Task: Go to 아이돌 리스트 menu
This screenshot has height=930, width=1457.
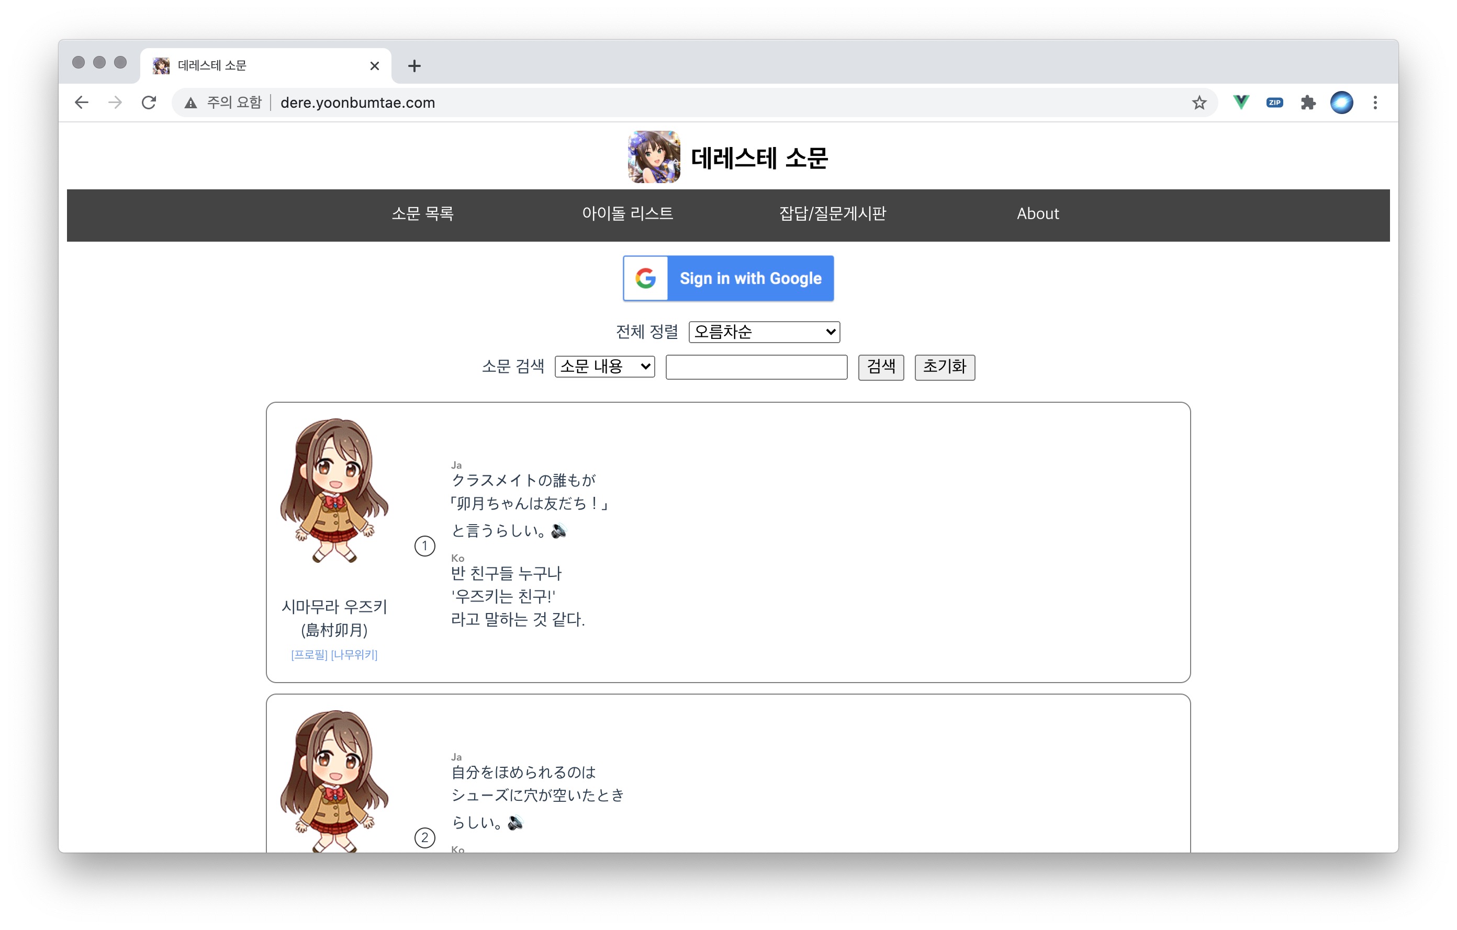Action: tap(627, 214)
